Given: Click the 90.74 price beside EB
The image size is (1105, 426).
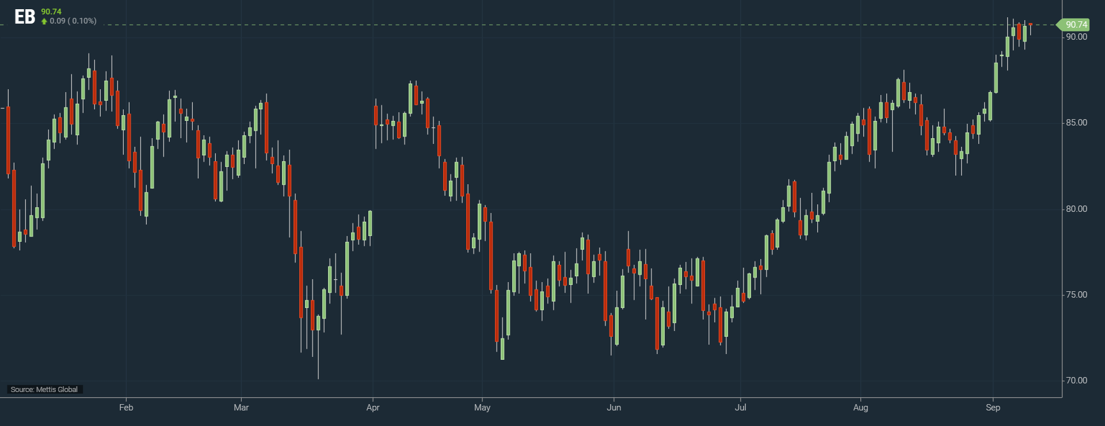Looking at the screenshot, I should 51,12.
